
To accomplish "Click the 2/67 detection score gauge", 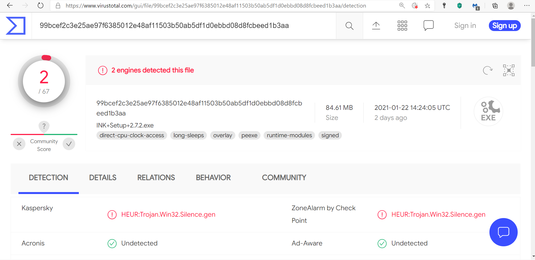I will [44, 81].
